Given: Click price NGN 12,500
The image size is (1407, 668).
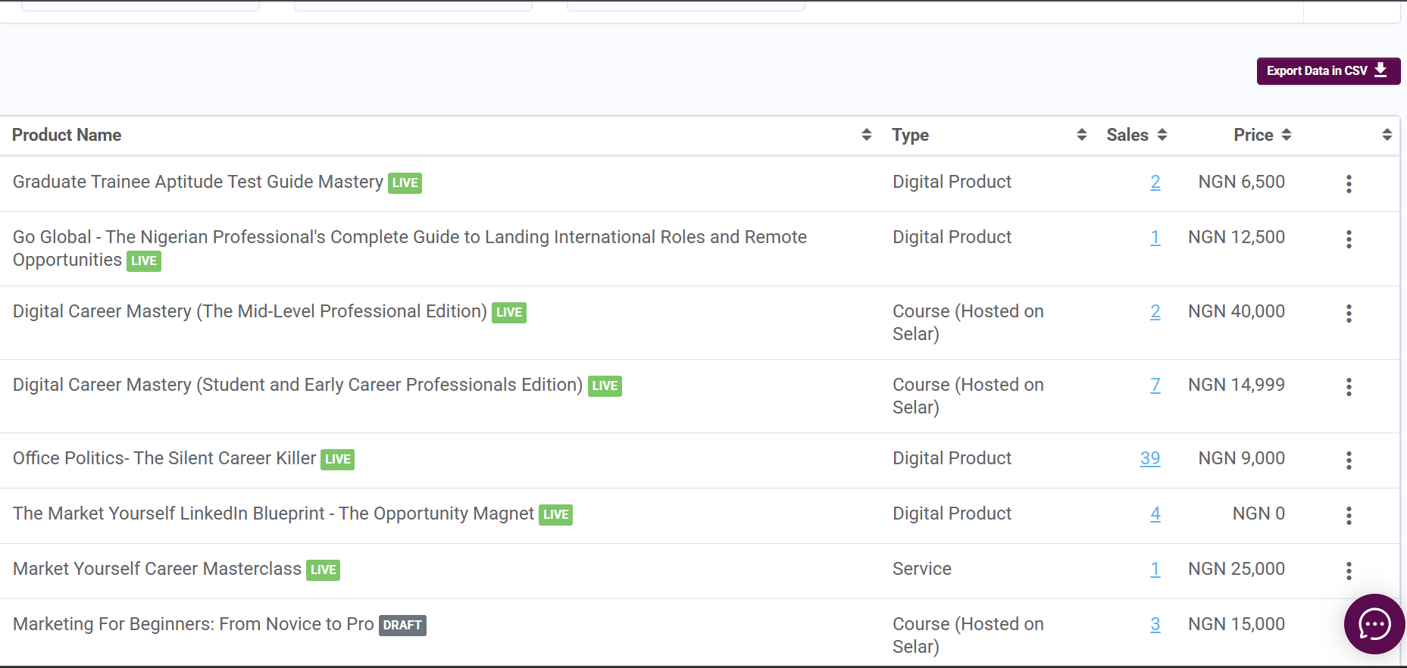Looking at the screenshot, I should (1237, 237).
